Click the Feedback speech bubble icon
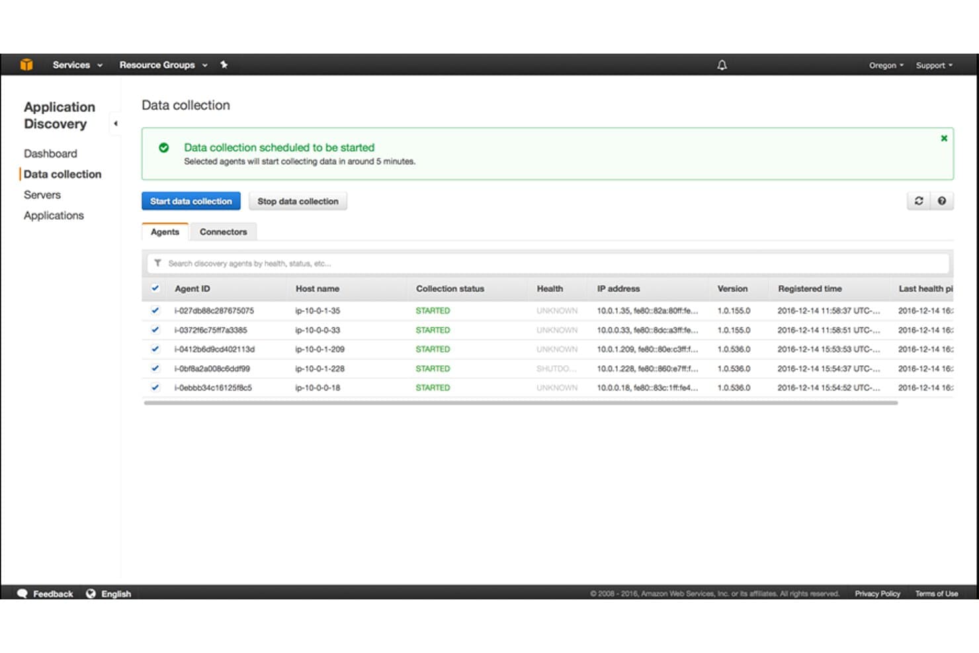This screenshot has height=653, width=979. tap(22, 593)
